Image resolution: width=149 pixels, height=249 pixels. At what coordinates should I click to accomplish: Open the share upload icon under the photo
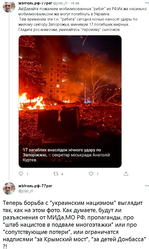pos(126,174)
